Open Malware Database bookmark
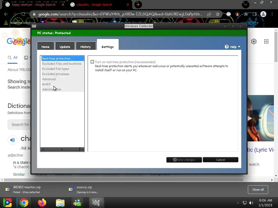 [x=20, y=23]
